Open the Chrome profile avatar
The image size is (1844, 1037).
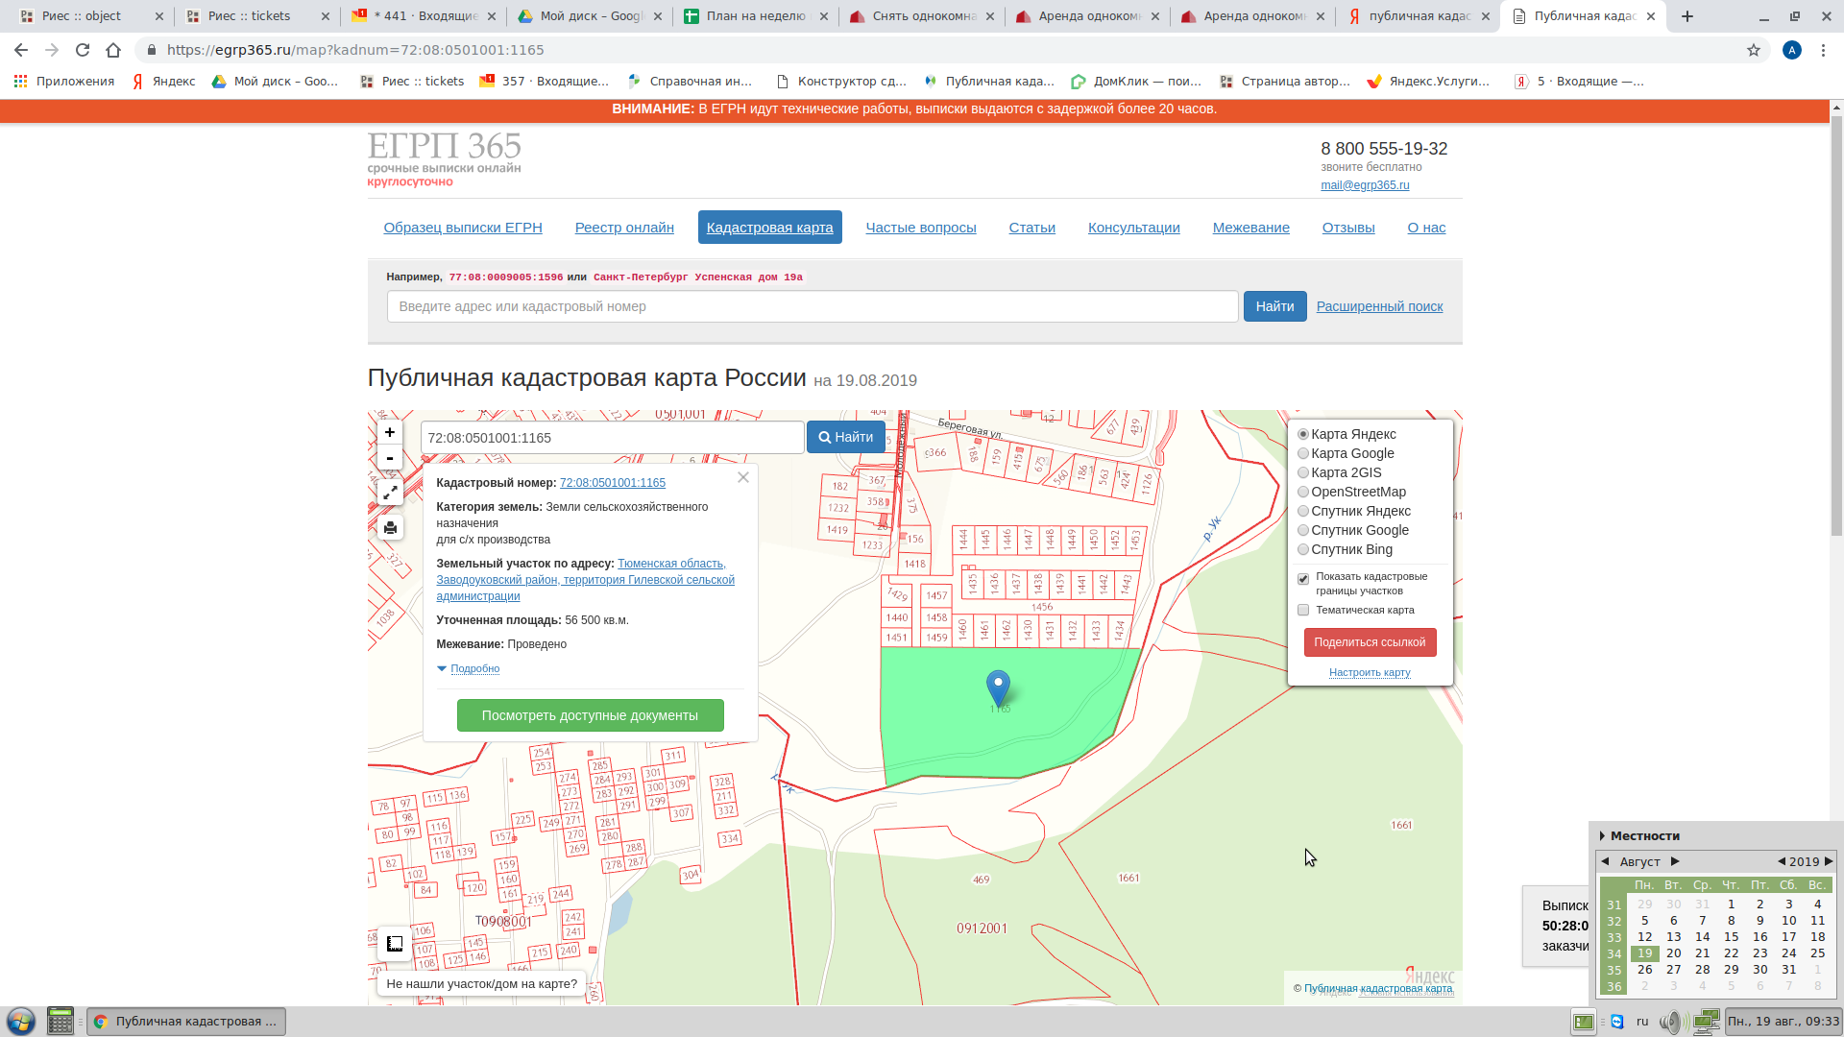[x=1792, y=50]
